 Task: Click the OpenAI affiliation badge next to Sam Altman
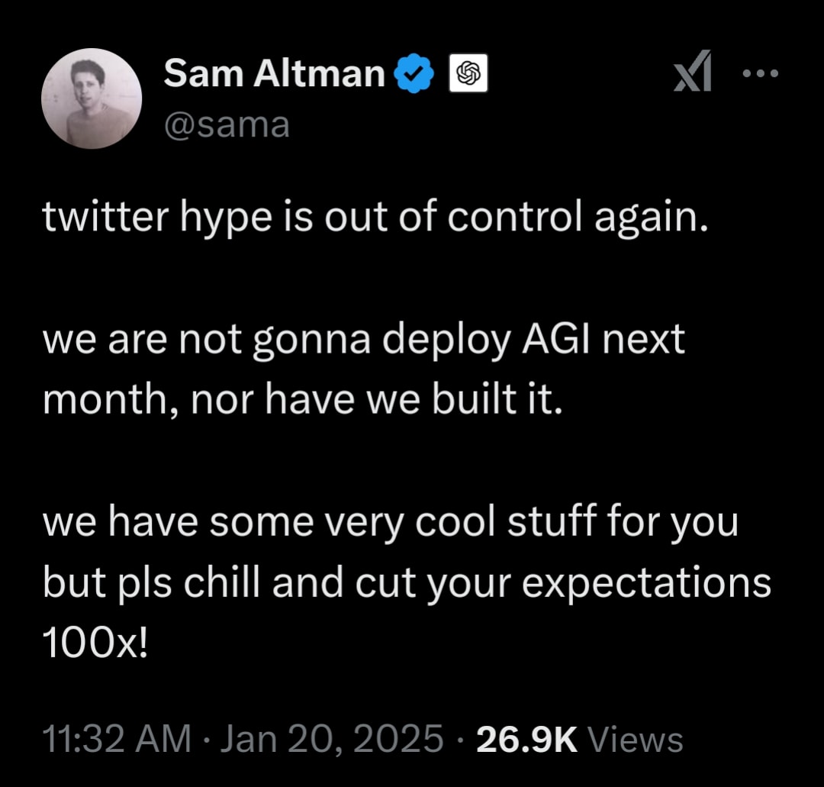[468, 74]
